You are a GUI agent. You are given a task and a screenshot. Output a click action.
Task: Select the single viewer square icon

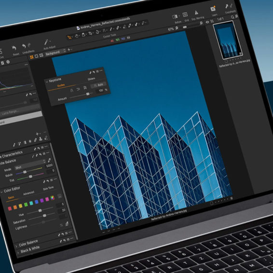(36, 56)
